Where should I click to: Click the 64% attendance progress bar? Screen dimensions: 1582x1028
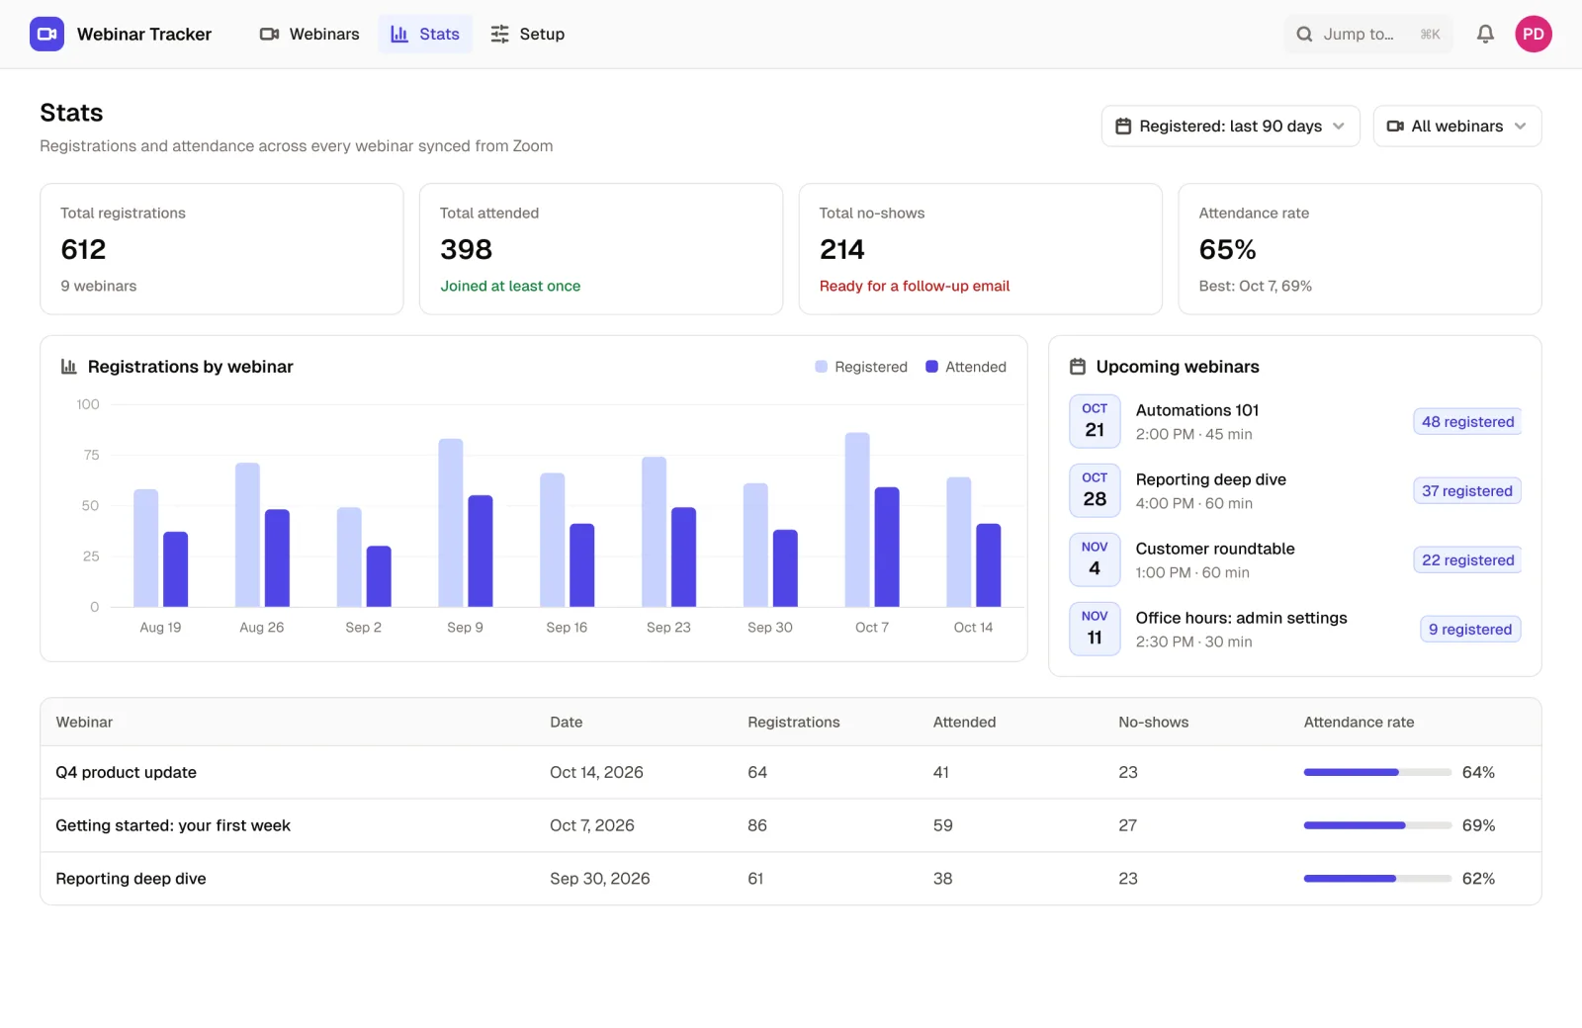coord(1377,772)
